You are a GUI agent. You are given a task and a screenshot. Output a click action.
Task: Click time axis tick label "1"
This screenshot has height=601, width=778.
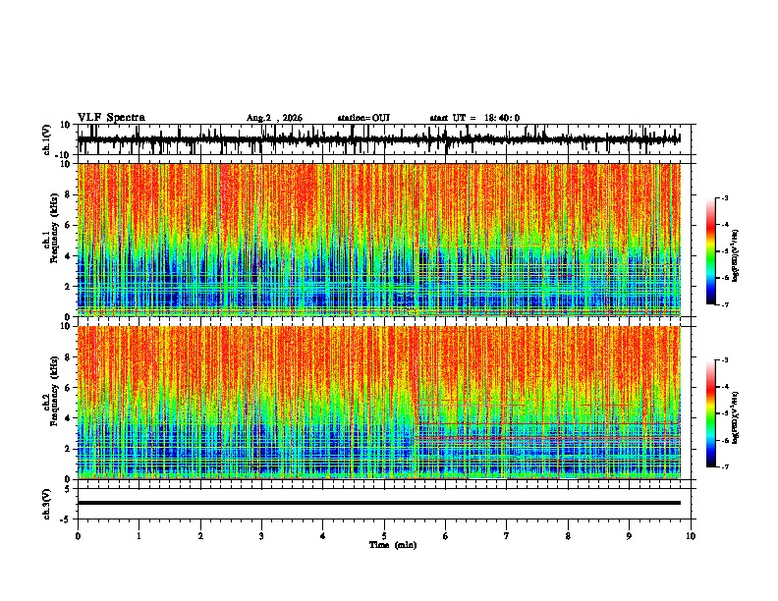click(x=139, y=536)
